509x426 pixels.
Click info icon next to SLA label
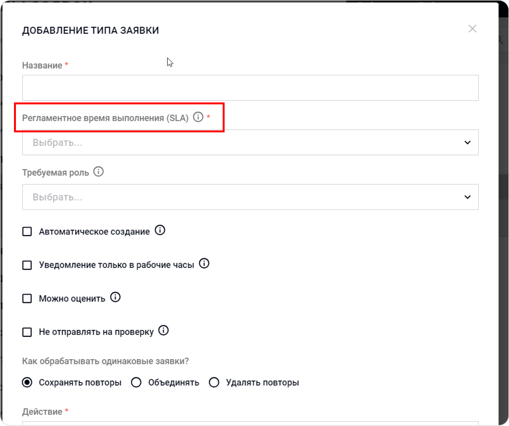click(x=198, y=117)
